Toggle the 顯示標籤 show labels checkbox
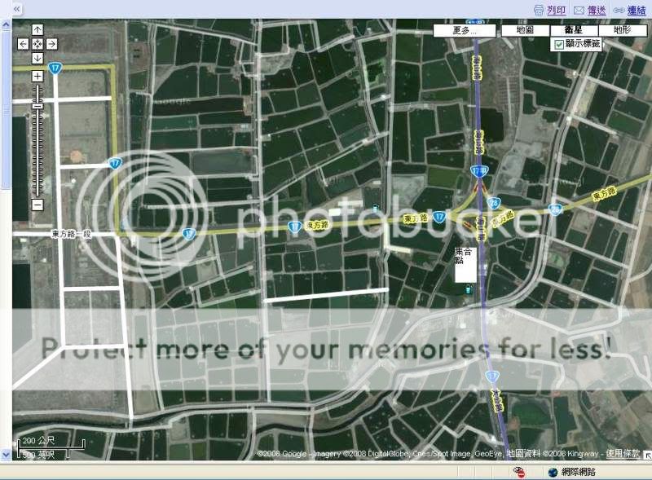This screenshot has width=652, height=480. click(x=558, y=44)
